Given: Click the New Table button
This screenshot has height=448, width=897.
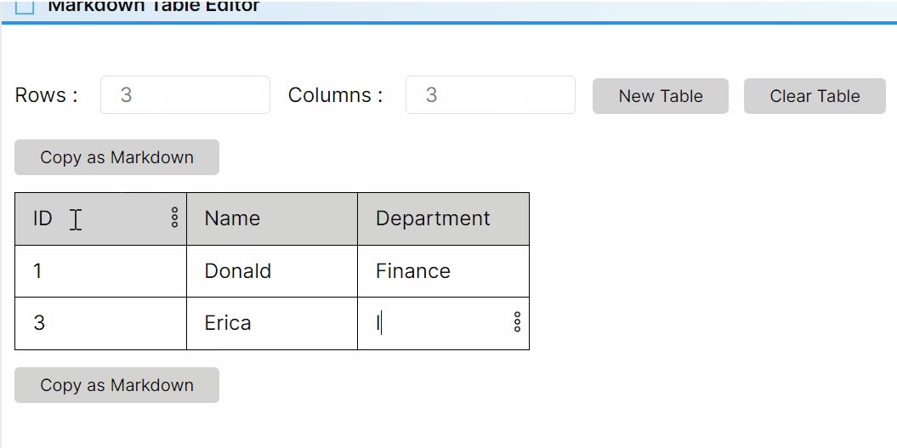Looking at the screenshot, I should click(x=660, y=96).
